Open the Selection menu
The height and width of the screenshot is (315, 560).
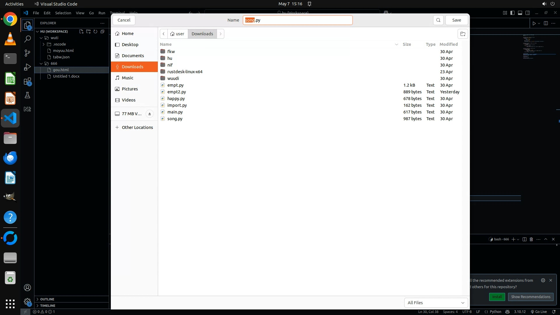(63, 13)
